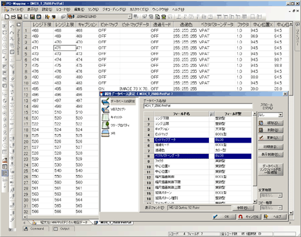
Task: Click main table vertical scrollbar up arrow
Action: [x=291, y=24]
